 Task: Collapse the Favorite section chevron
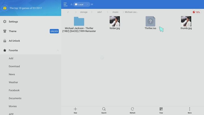click(58, 50)
